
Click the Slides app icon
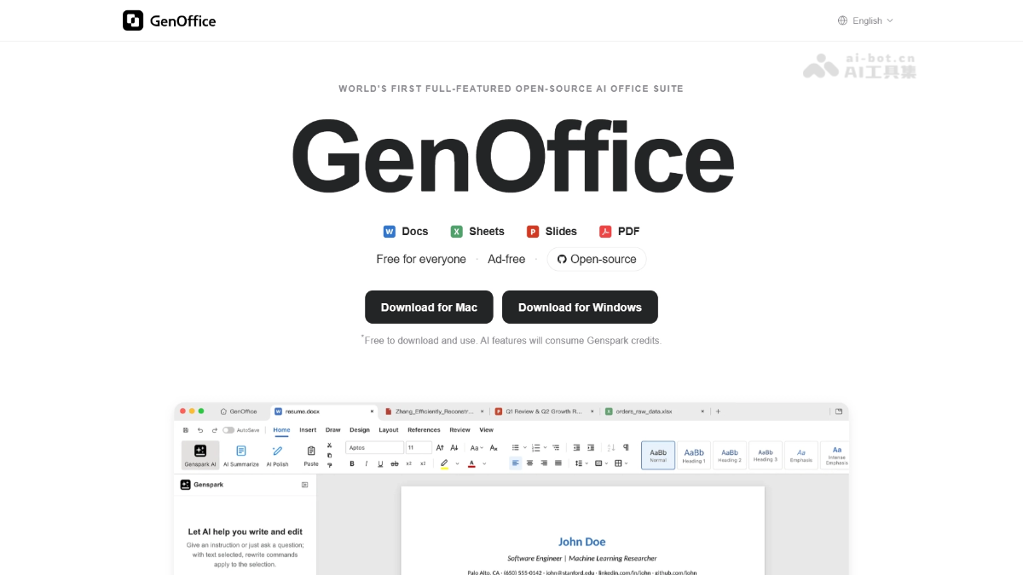tap(533, 231)
